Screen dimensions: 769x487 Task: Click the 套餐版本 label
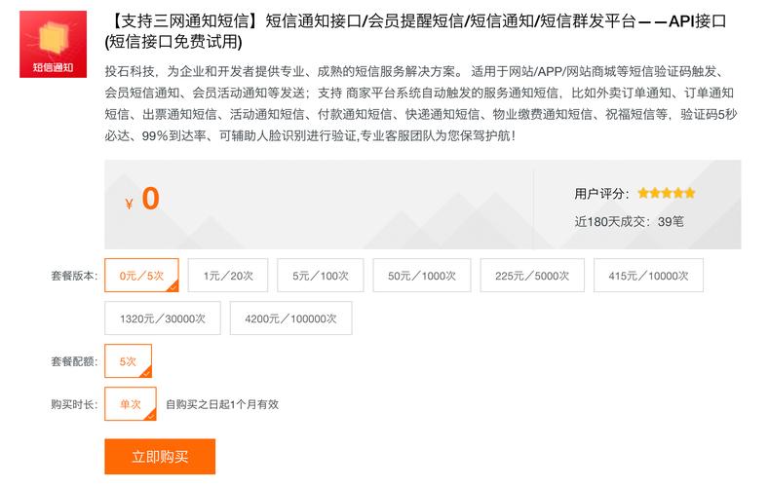click(74, 276)
